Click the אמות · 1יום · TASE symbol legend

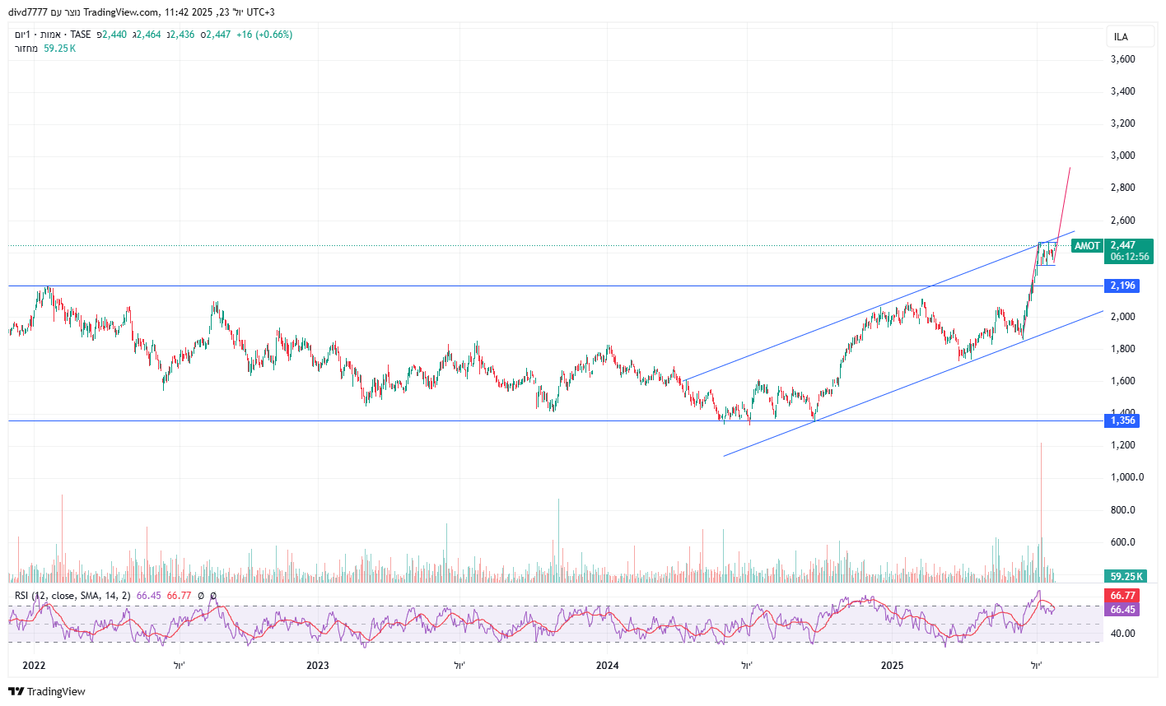(x=53, y=35)
